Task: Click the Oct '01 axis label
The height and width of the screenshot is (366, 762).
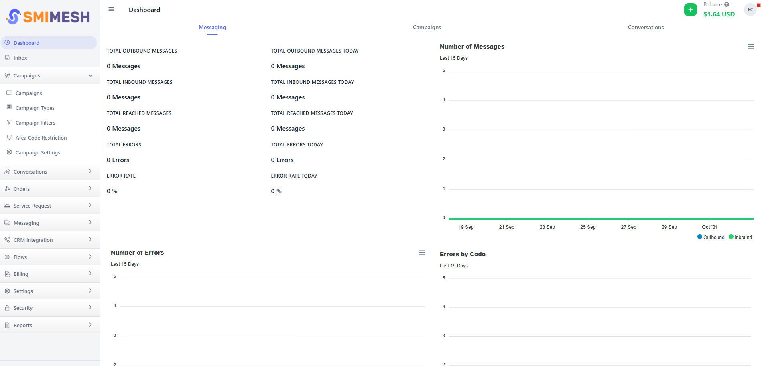Action: [709, 227]
